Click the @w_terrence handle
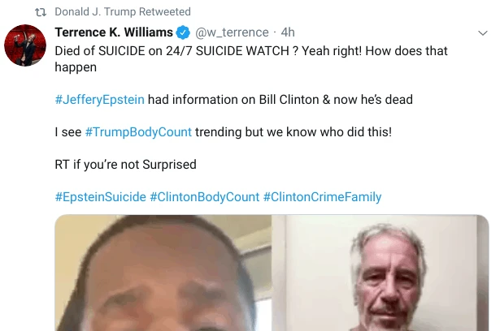The width and height of the screenshot is (500, 331). pos(233,32)
